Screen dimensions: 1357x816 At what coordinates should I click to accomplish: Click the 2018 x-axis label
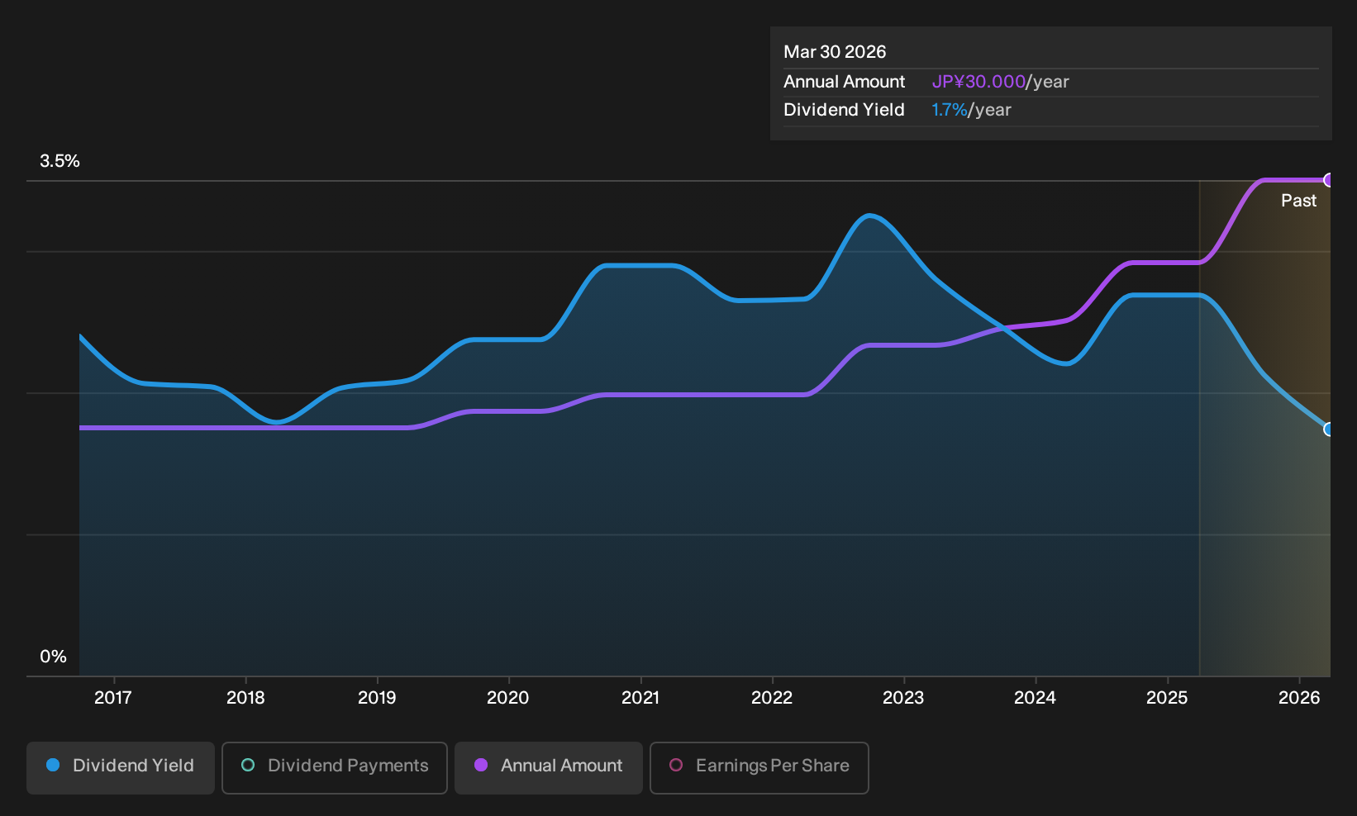pos(245,698)
